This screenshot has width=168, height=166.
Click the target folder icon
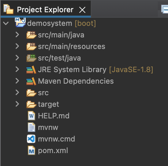coord(31,104)
